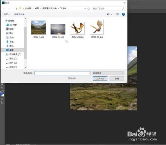166x145 pixels.
Task: Change screen mode in Photoshop toolbar
Action: (x=2, y=103)
